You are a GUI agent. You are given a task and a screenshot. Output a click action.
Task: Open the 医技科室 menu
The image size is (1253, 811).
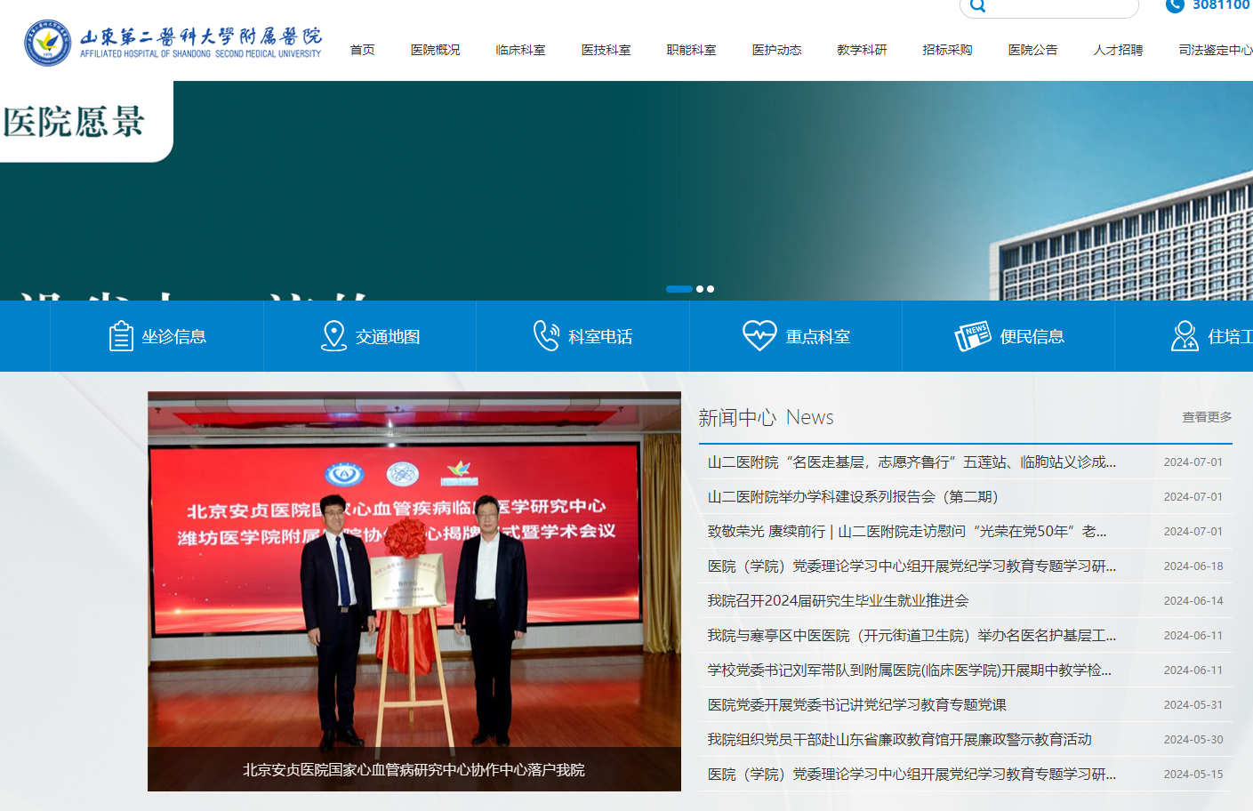pyautogui.click(x=606, y=50)
